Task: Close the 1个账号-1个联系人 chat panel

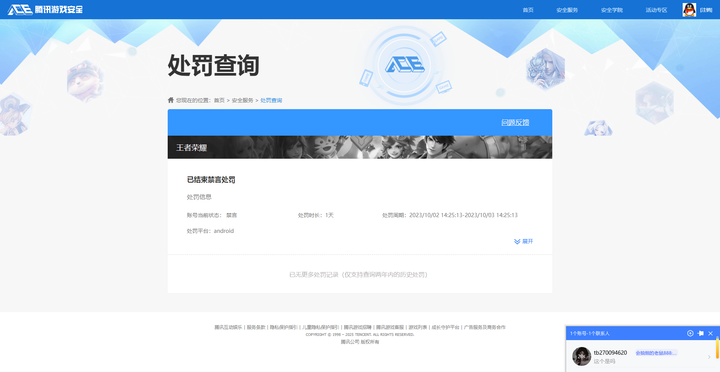Action: coord(711,333)
